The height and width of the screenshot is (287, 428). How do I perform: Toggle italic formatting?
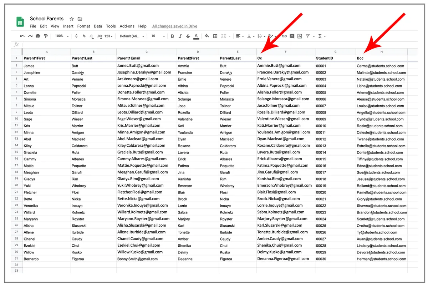click(x=180, y=36)
